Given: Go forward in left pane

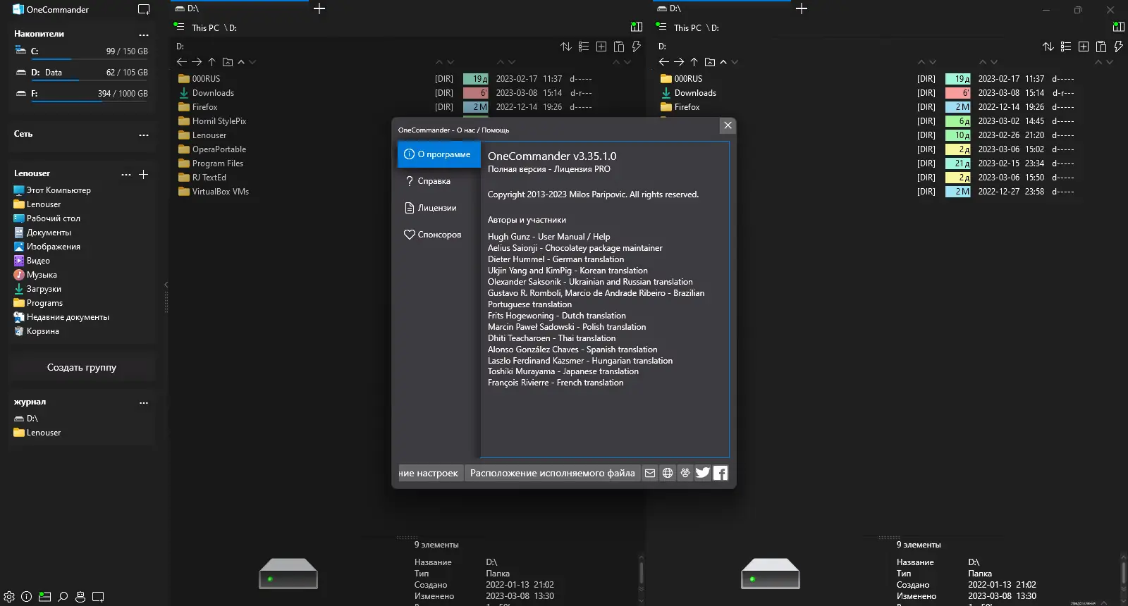Looking at the screenshot, I should pyautogui.click(x=197, y=62).
